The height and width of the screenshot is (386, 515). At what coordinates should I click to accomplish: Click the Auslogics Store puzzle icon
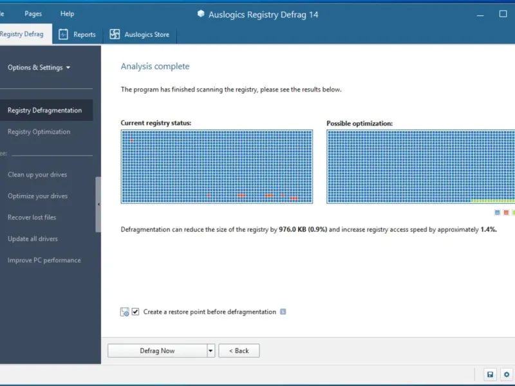click(x=115, y=35)
